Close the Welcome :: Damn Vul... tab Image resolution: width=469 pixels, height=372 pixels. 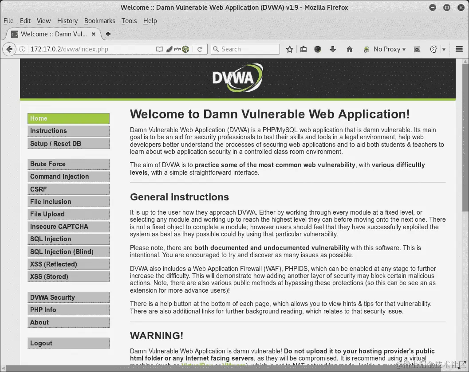click(94, 34)
